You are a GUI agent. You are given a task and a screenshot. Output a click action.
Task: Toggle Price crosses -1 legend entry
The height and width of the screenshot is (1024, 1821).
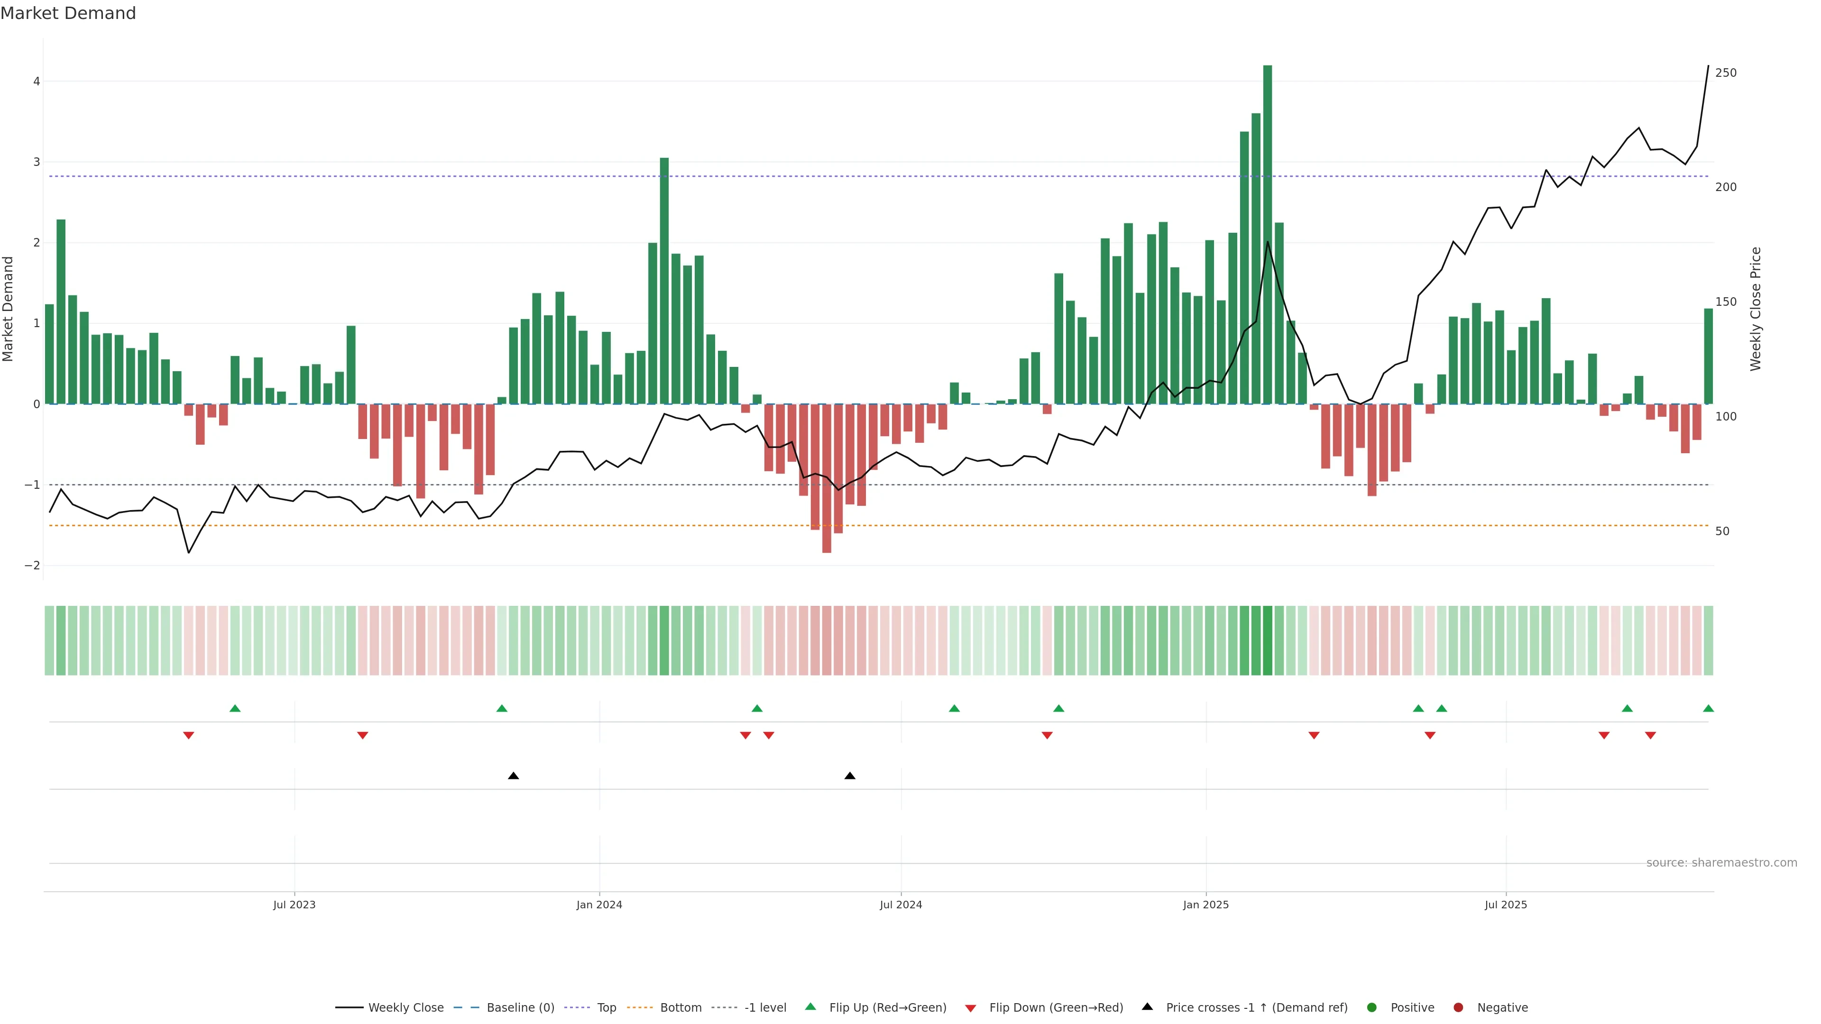click(x=1256, y=1008)
